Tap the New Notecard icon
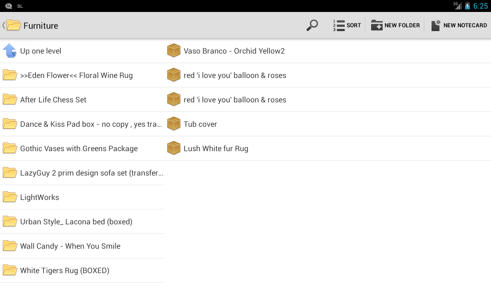 [435, 25]
